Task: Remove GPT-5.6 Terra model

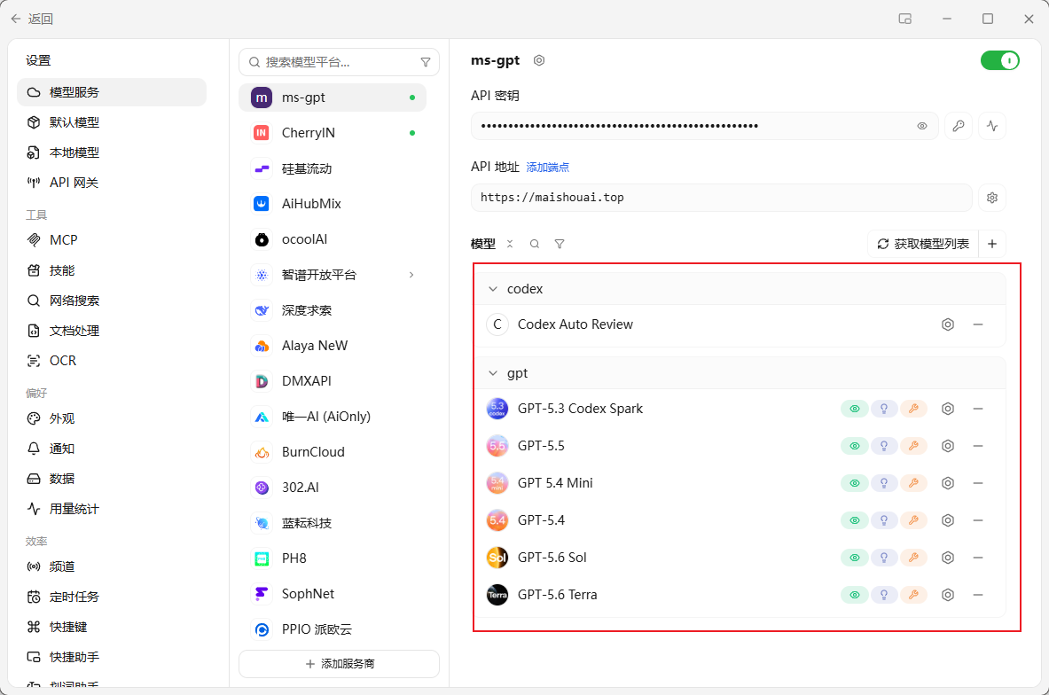Action: tap(978, 595)
